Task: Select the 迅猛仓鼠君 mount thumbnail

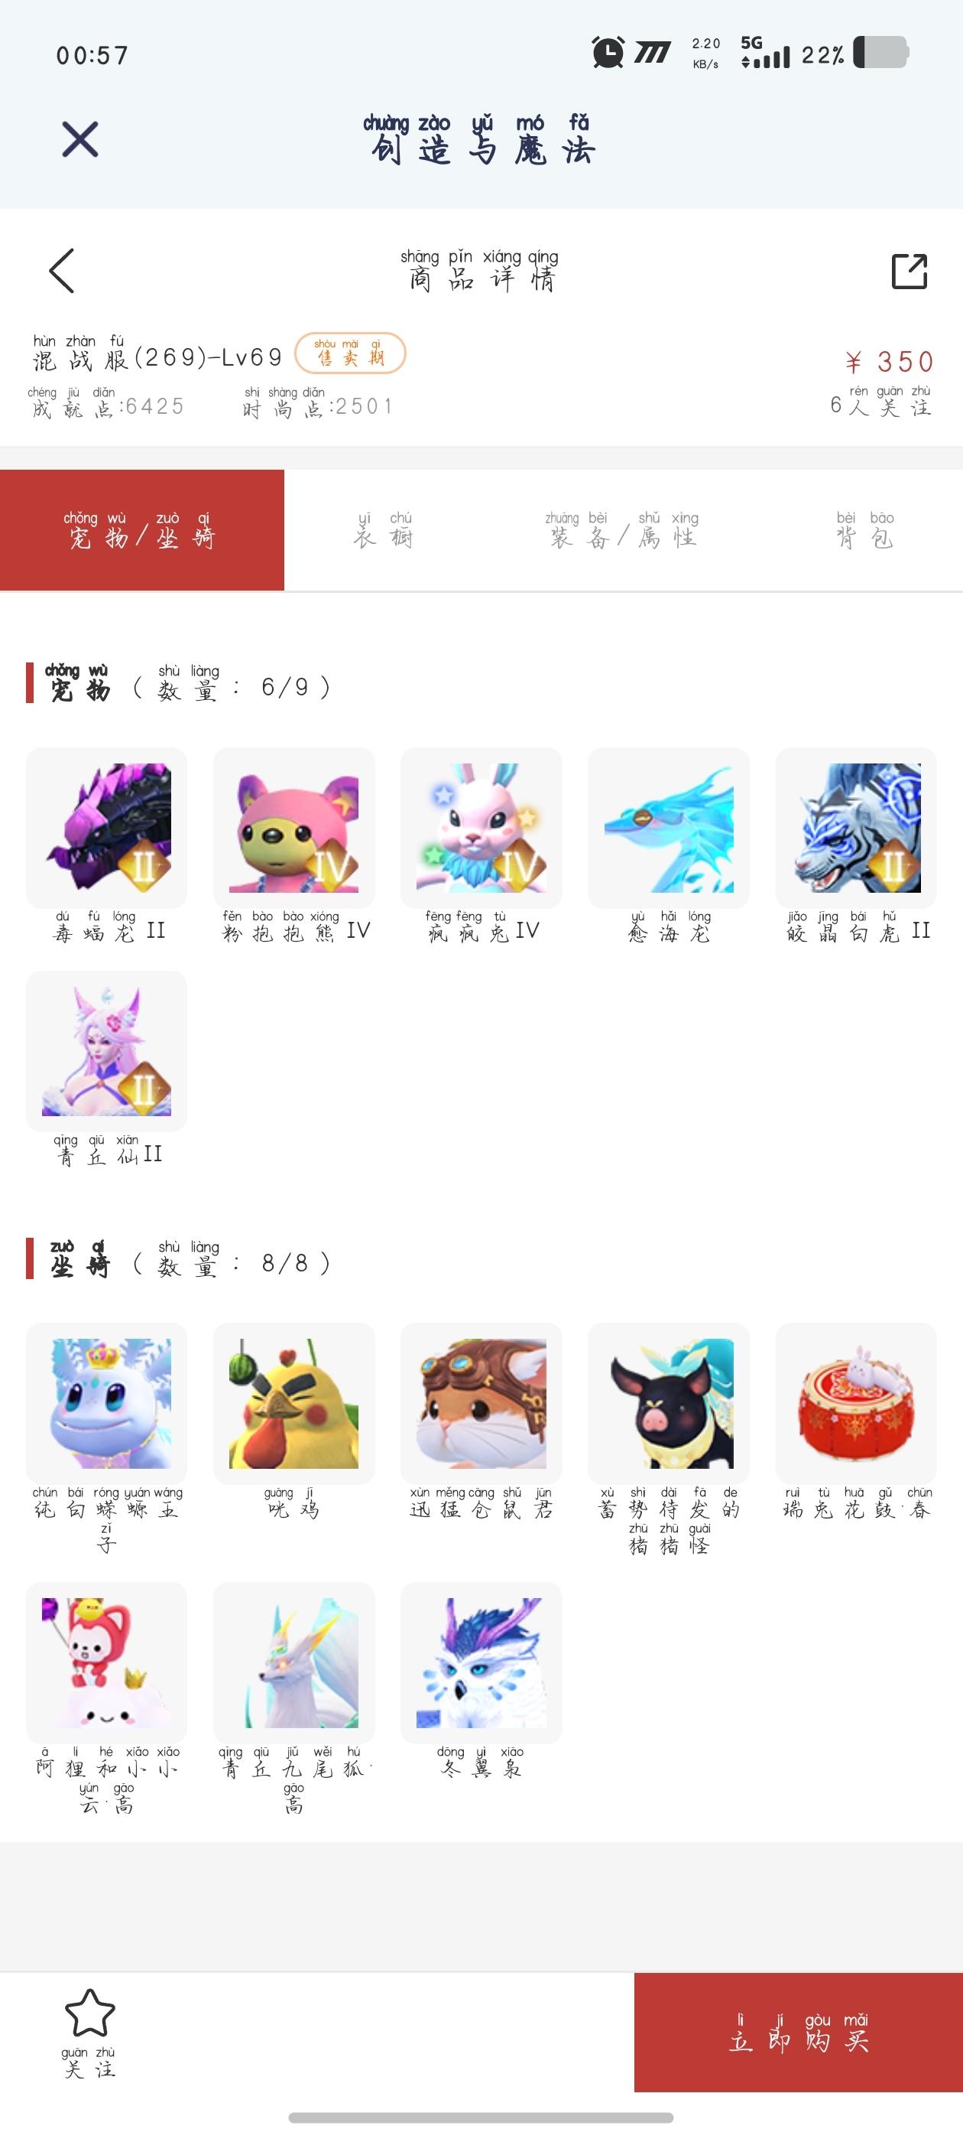Action: (481, 1403)
